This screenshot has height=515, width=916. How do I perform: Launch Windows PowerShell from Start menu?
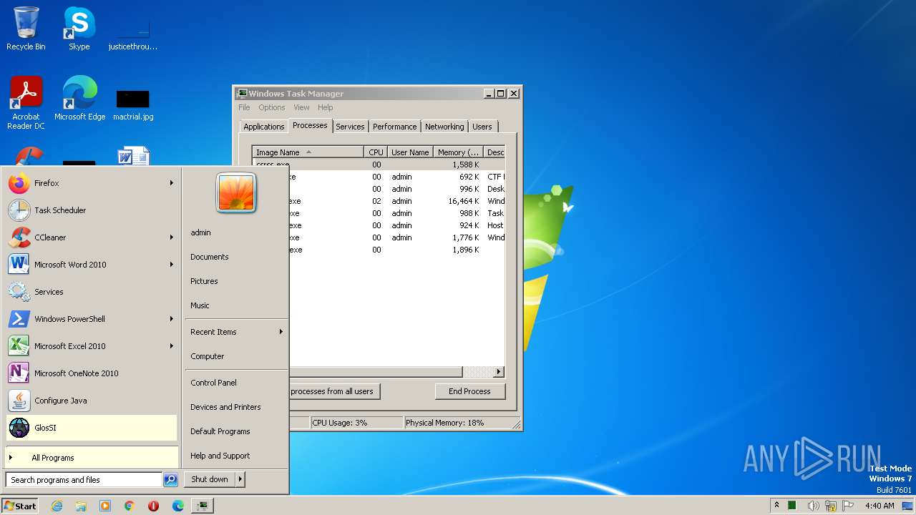pos(92,319)
